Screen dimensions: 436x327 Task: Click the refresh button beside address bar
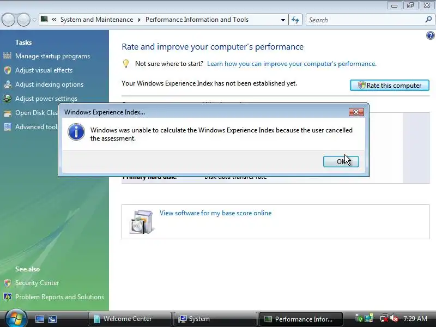(x=295, y=20)
